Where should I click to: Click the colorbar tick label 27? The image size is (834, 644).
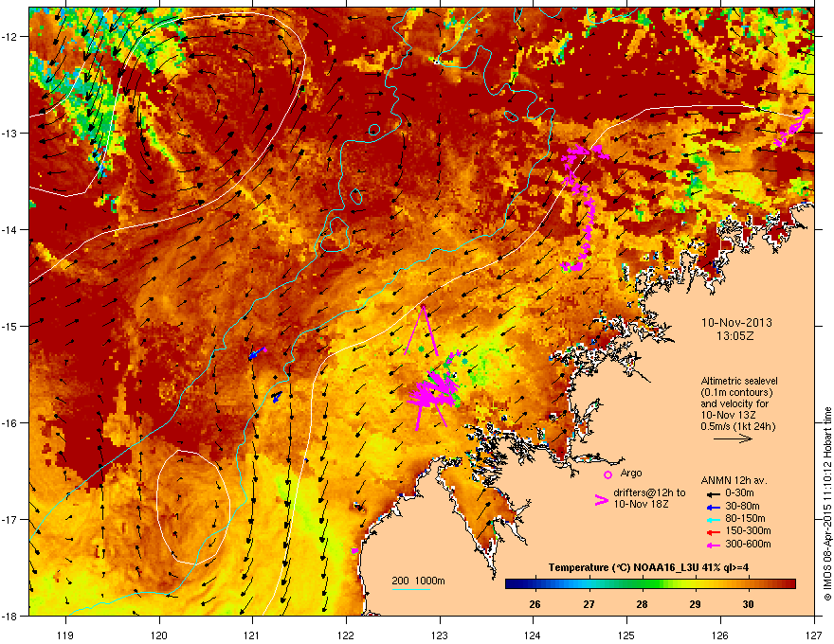pos(589,604)
